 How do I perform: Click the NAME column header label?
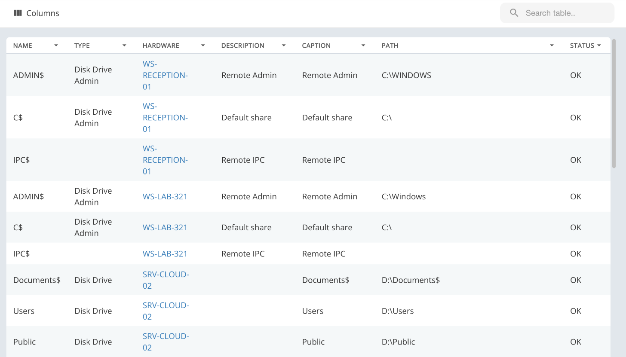point(23,46)
